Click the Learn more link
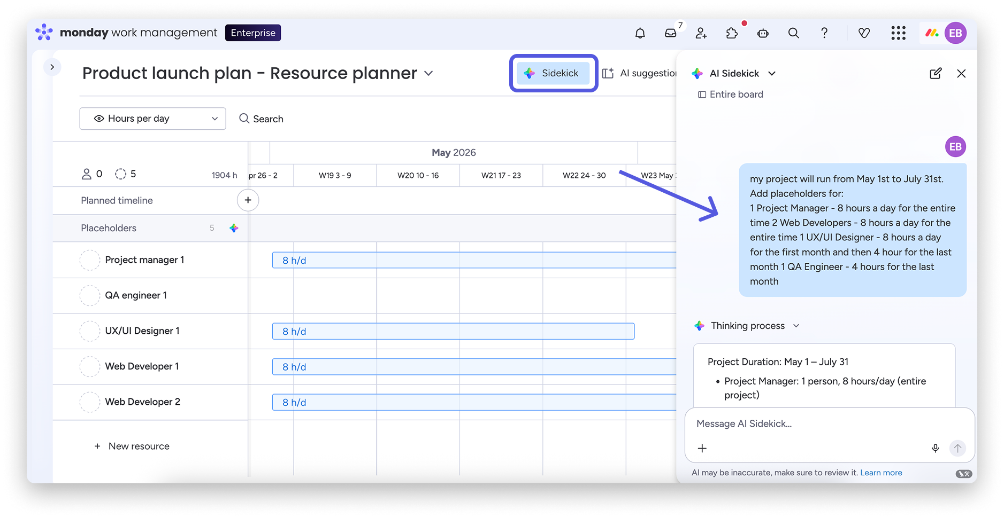This screenshot has width=1004, height=518. 881,473
